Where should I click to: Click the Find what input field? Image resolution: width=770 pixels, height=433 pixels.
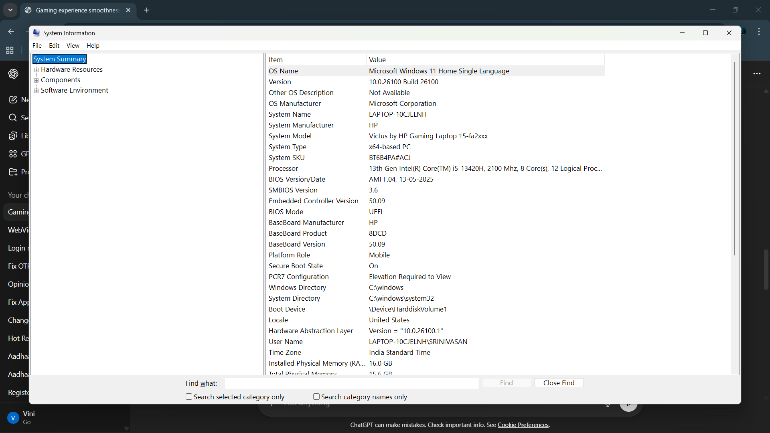351,383
